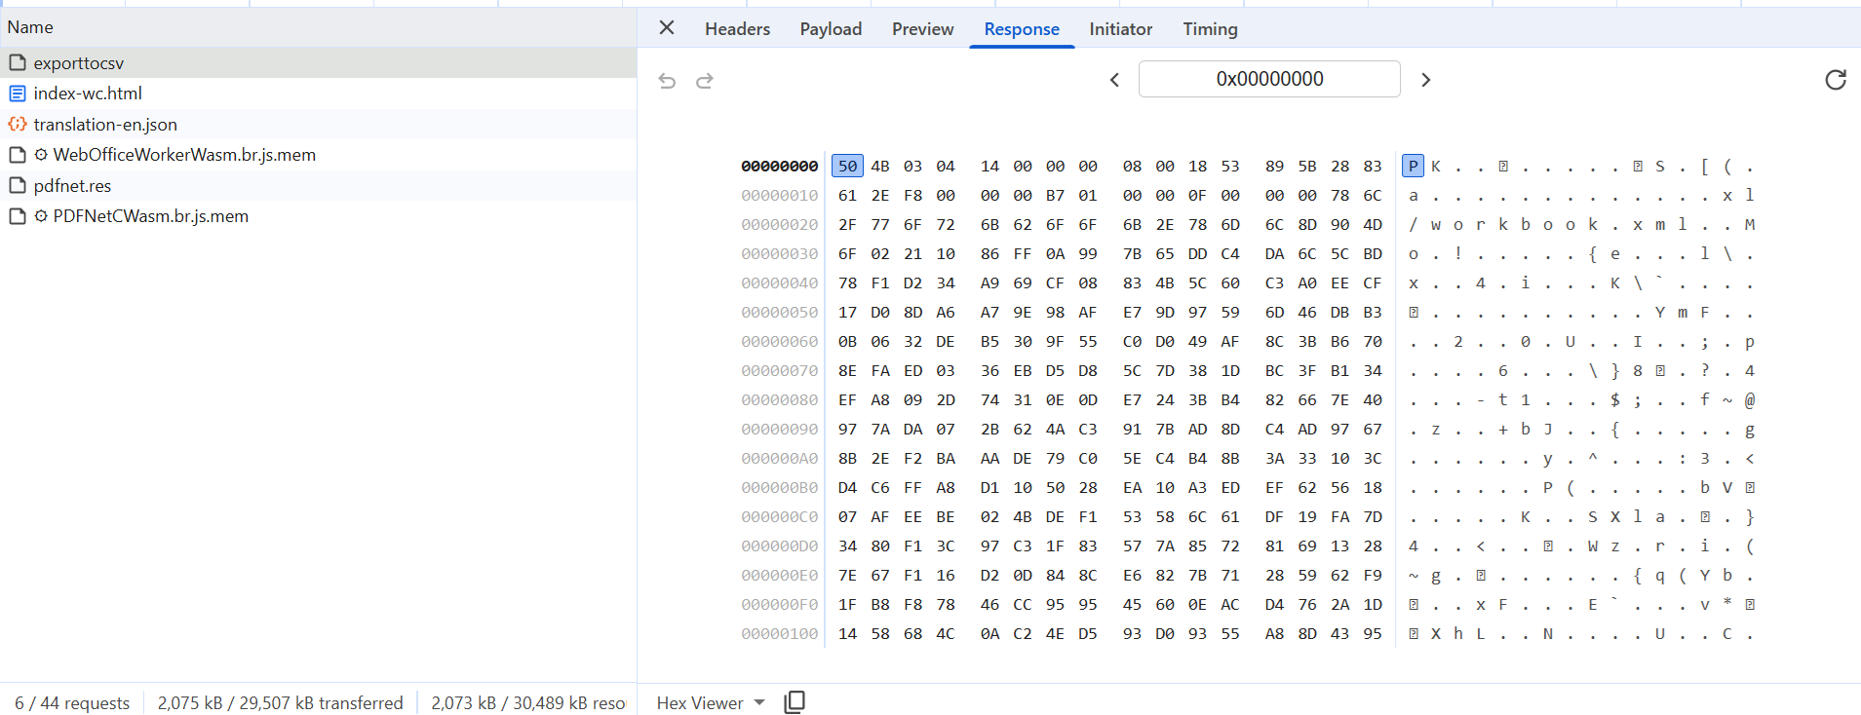
Task: Close the request details panel
Action: 667,28
